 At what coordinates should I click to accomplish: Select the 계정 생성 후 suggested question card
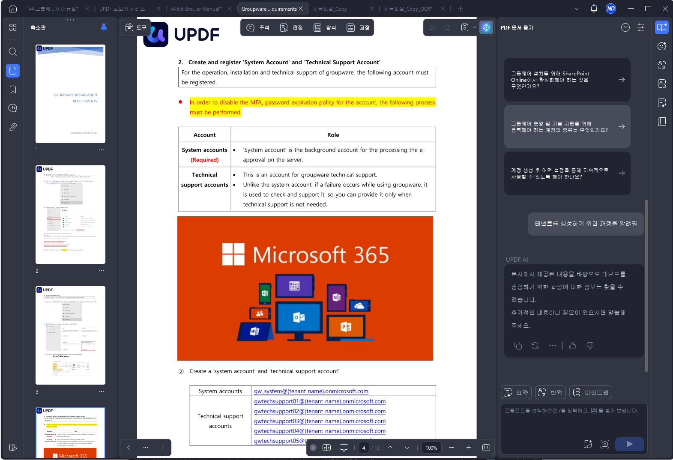click(x=567, y=173)
